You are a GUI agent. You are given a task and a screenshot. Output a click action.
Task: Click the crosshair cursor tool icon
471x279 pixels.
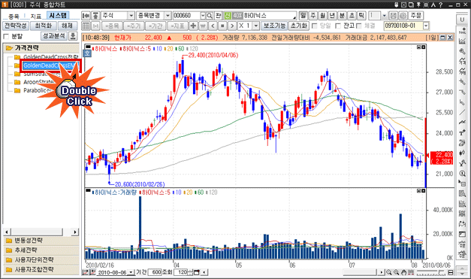pos(193,26)
